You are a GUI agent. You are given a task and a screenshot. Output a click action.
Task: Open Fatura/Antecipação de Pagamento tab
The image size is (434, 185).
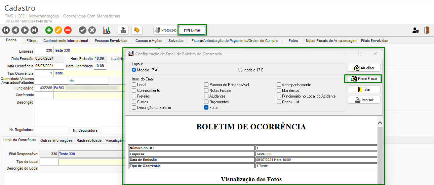(x=234, y=41)
